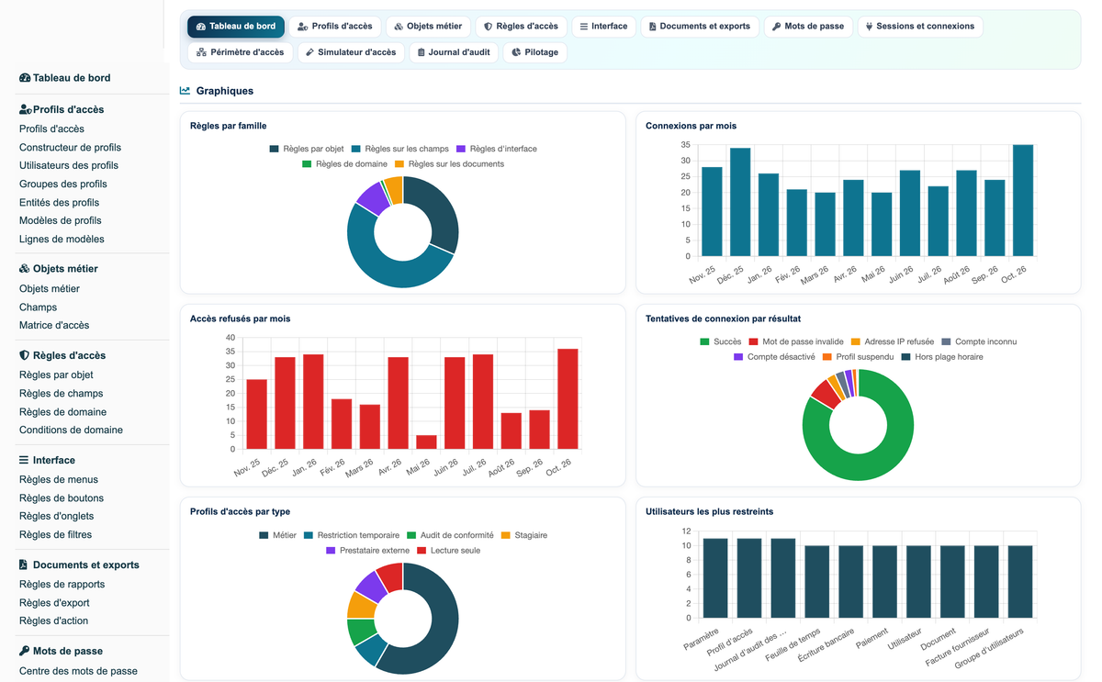Click the Paramètre bar in Utilisateurs les plus restreints
This screenshot has width=1102, height=682.
[716, 578]
